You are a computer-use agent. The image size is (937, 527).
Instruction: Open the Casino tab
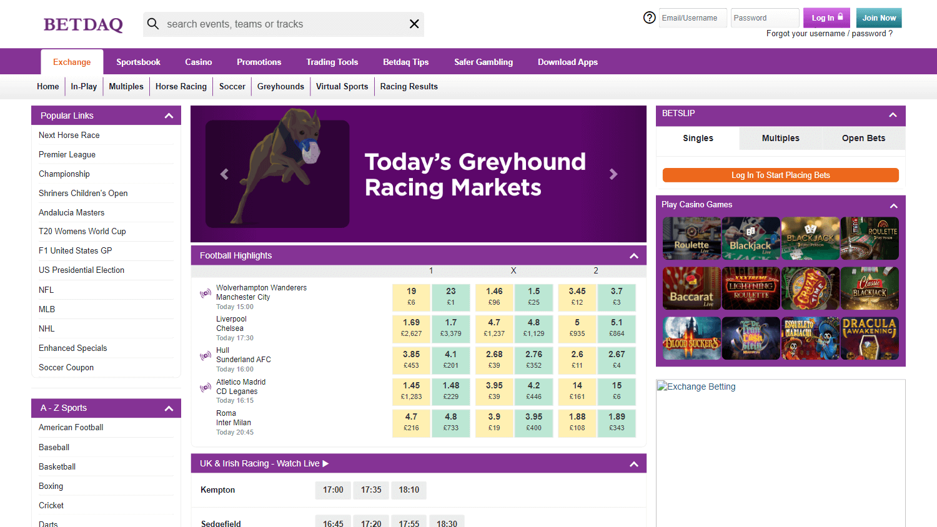tap(199, 62)
